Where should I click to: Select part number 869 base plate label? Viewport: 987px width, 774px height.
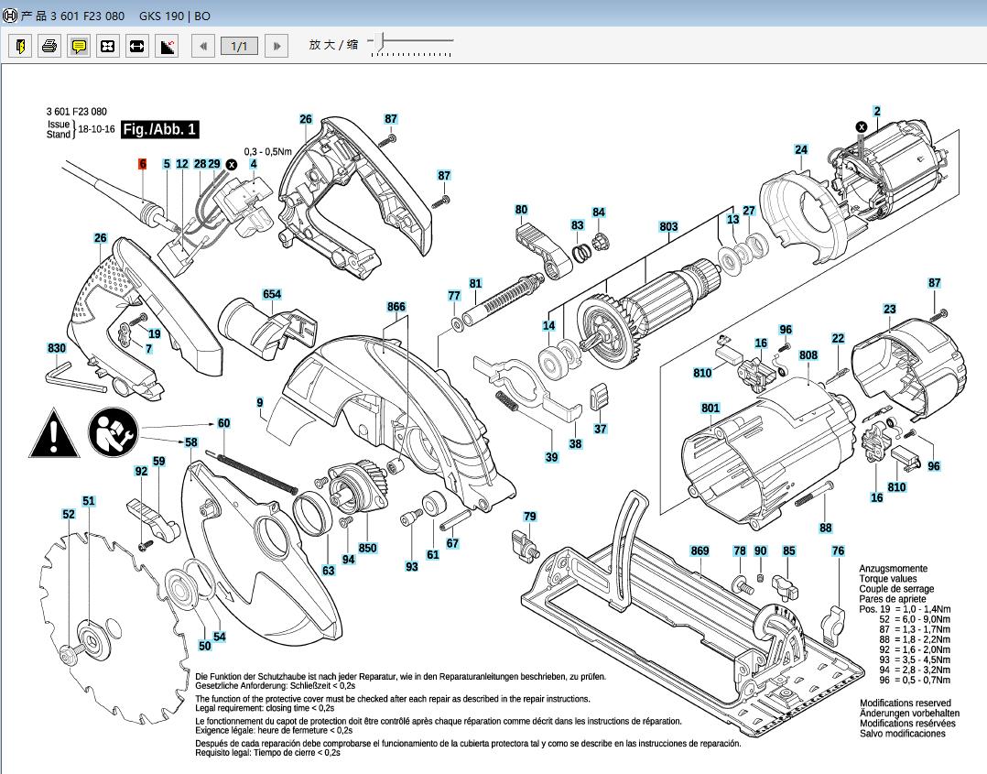coord(700,551)
